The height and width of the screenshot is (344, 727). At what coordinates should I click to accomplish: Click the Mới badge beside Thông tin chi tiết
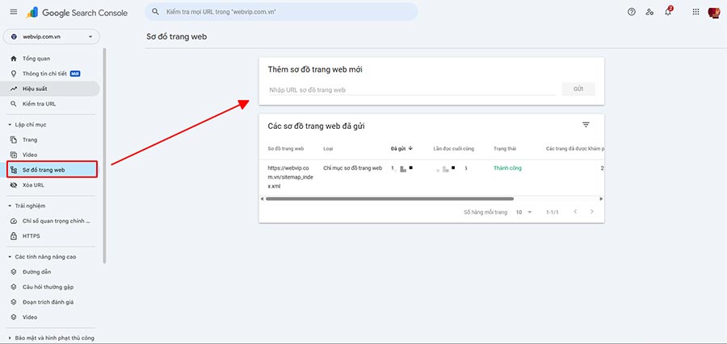pos(75,73)
